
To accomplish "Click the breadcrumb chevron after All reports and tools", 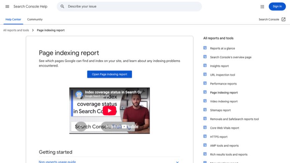I will click(x=33, y=30).
